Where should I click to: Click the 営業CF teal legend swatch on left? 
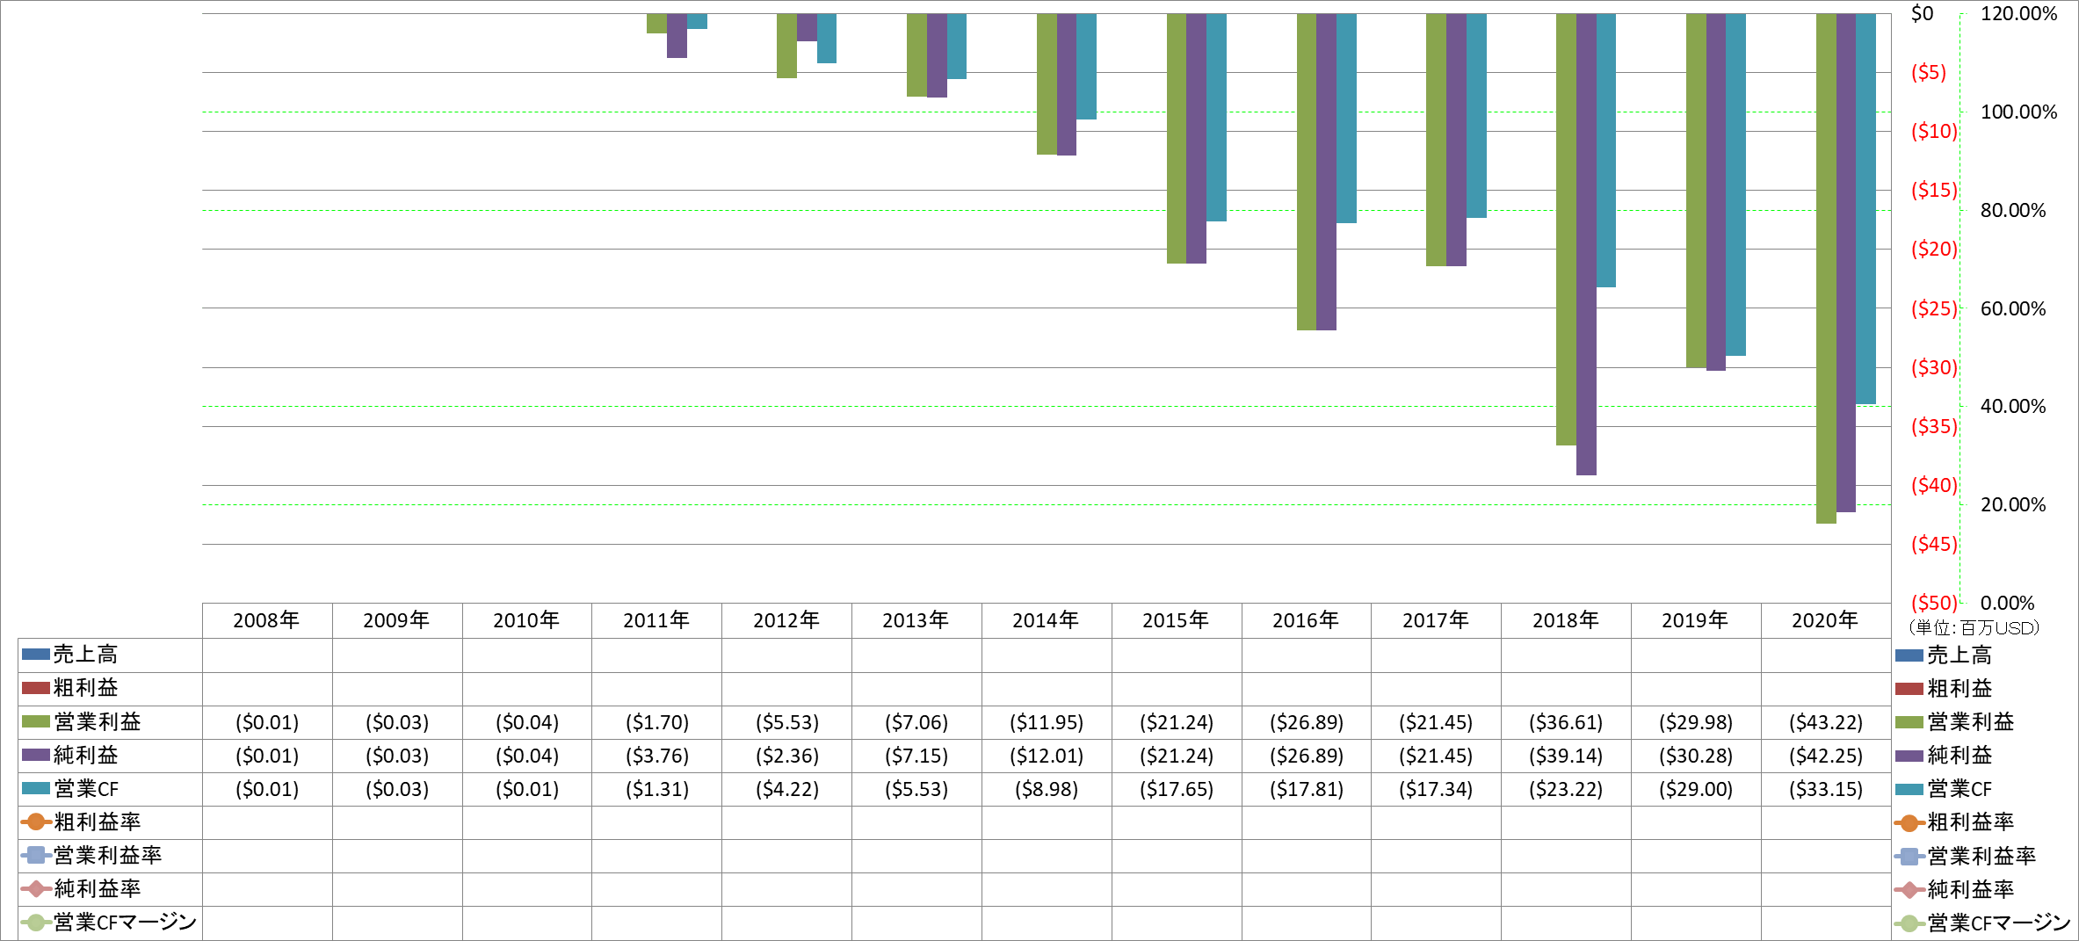click(x=35, y=788)
